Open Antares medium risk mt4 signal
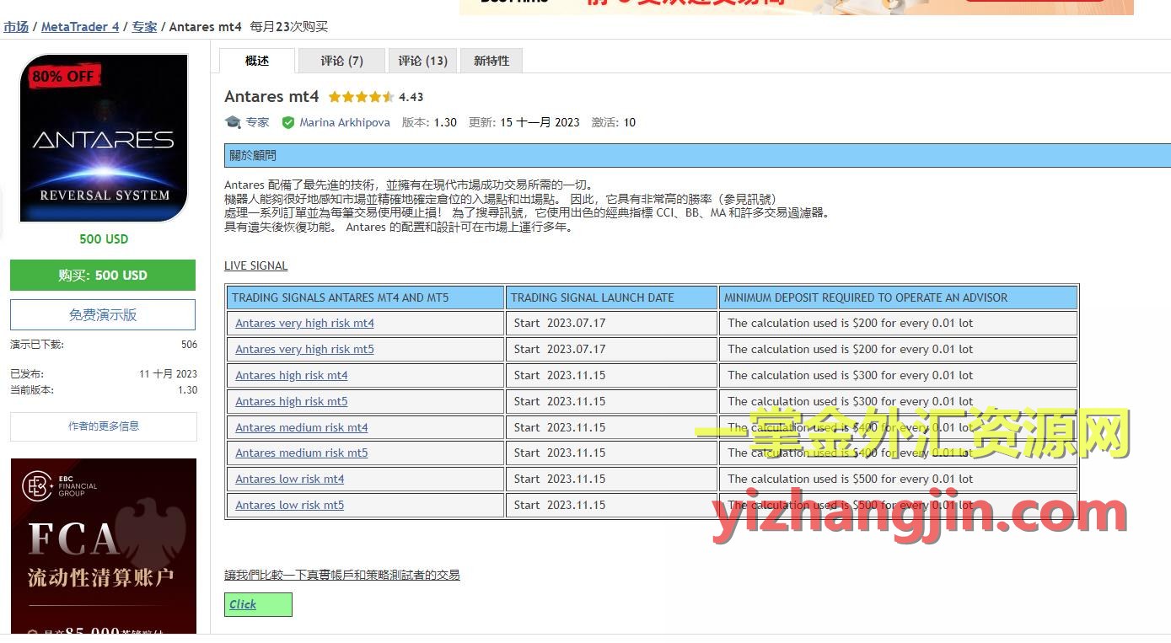The height and width of the screenshot is (643, 1171). [x=302, y=428]
